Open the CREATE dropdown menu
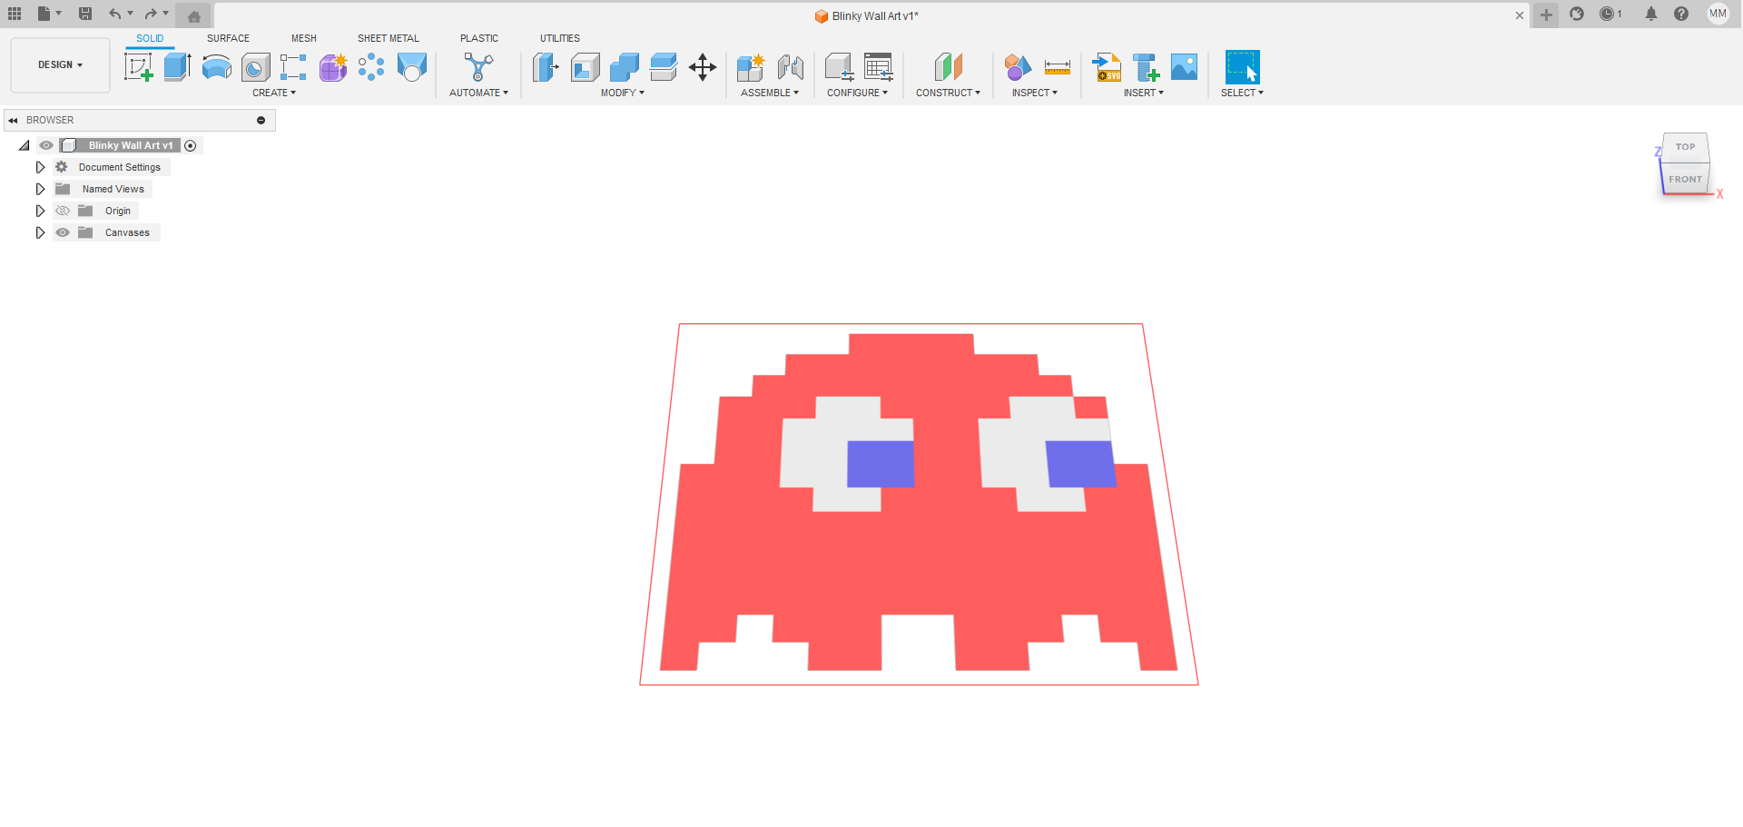1743x827 pixels. [274, 93]
